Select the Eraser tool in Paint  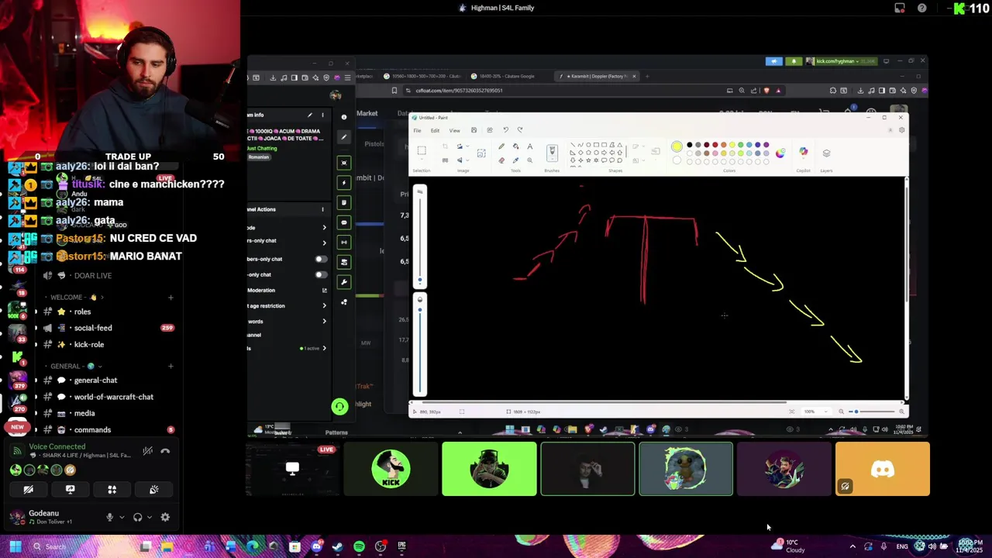tap(501, 160)
